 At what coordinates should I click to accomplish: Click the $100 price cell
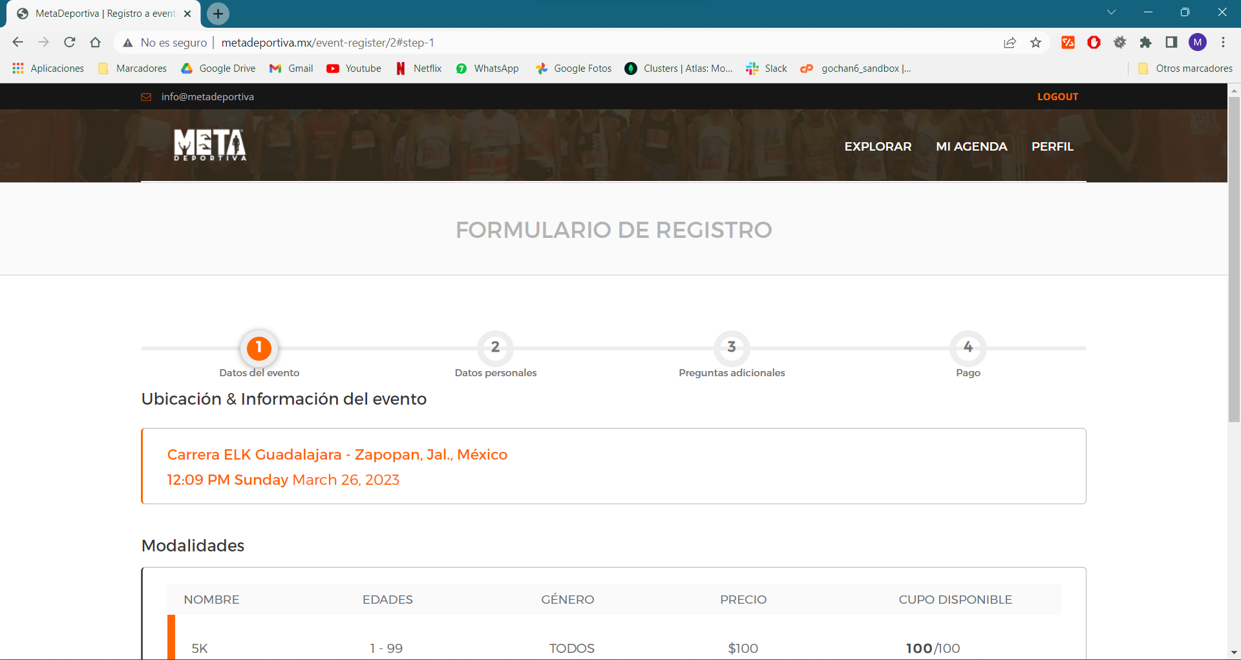[743, 648]
